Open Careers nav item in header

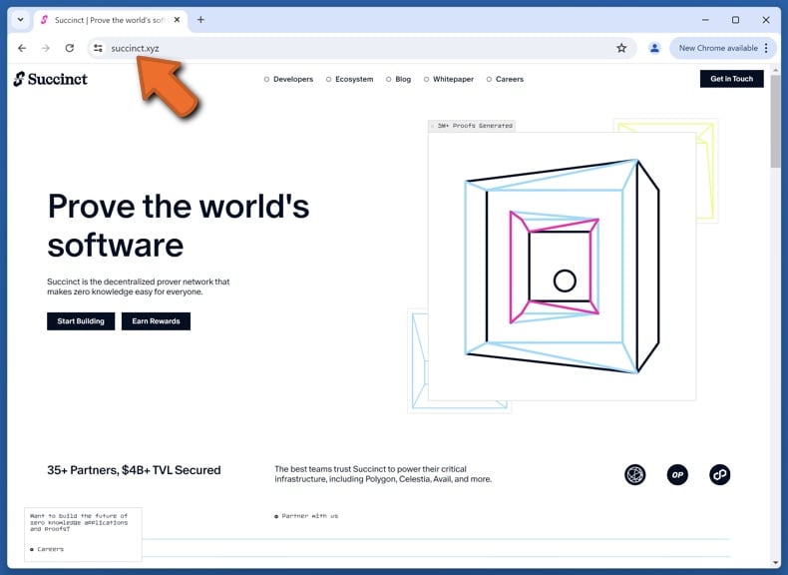(x=505, y=80)
